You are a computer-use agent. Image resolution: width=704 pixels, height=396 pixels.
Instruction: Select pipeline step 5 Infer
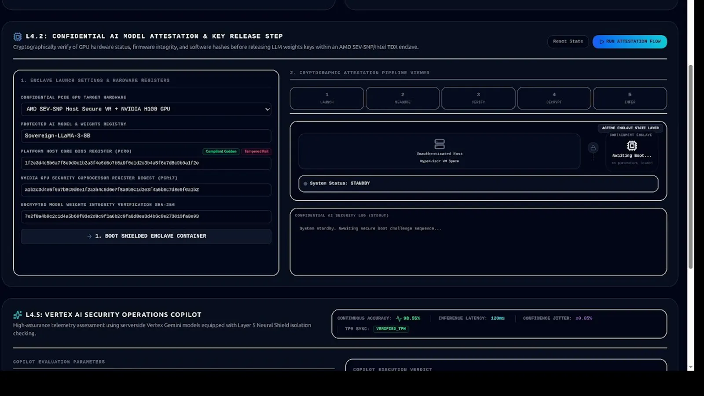click(630, 98)
